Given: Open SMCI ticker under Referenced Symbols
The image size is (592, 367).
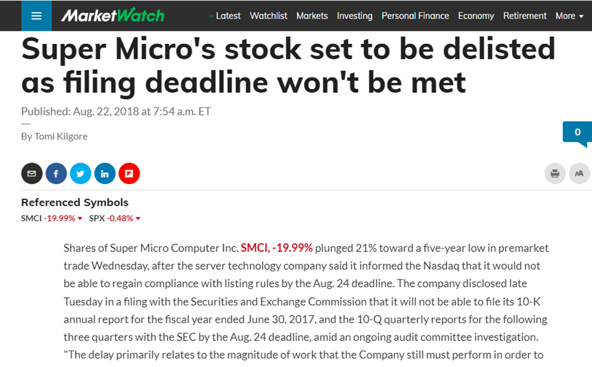Looking at the screenshot, I should pyautogui.click(x=52, y=218).
